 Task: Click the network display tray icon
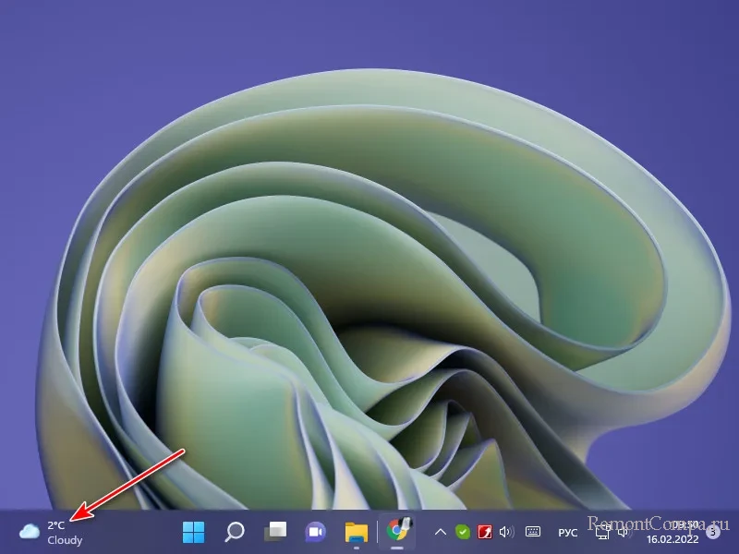click(x=602, y=532)
